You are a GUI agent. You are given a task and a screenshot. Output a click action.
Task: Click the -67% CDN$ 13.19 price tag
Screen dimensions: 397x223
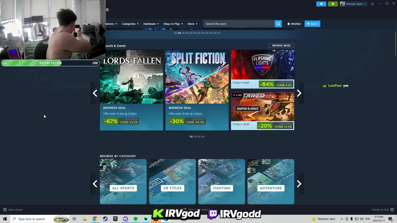121,121
